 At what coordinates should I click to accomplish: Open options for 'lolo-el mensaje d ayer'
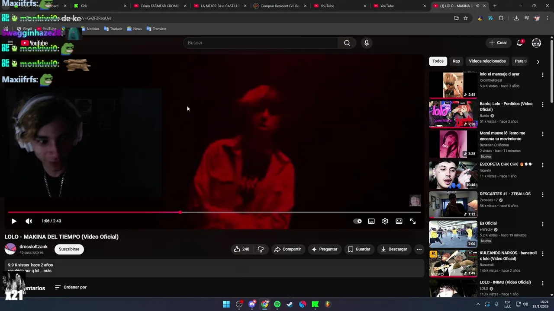(x=542, y=75)
